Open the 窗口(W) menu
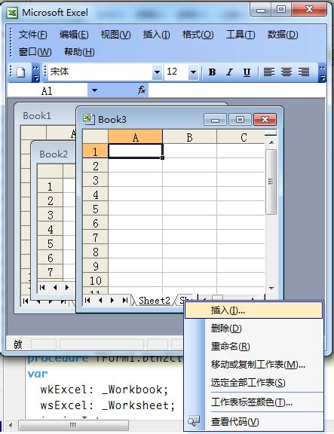The image size is (334, 434). [35, 52]
